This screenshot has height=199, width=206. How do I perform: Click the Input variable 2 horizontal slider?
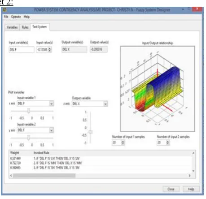(x=32, y=138)
